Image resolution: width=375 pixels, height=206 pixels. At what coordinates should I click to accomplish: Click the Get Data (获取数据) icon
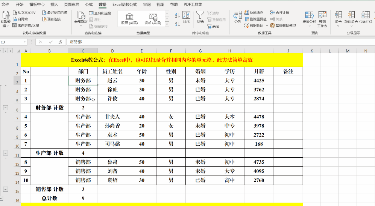(x=6, y=15)
